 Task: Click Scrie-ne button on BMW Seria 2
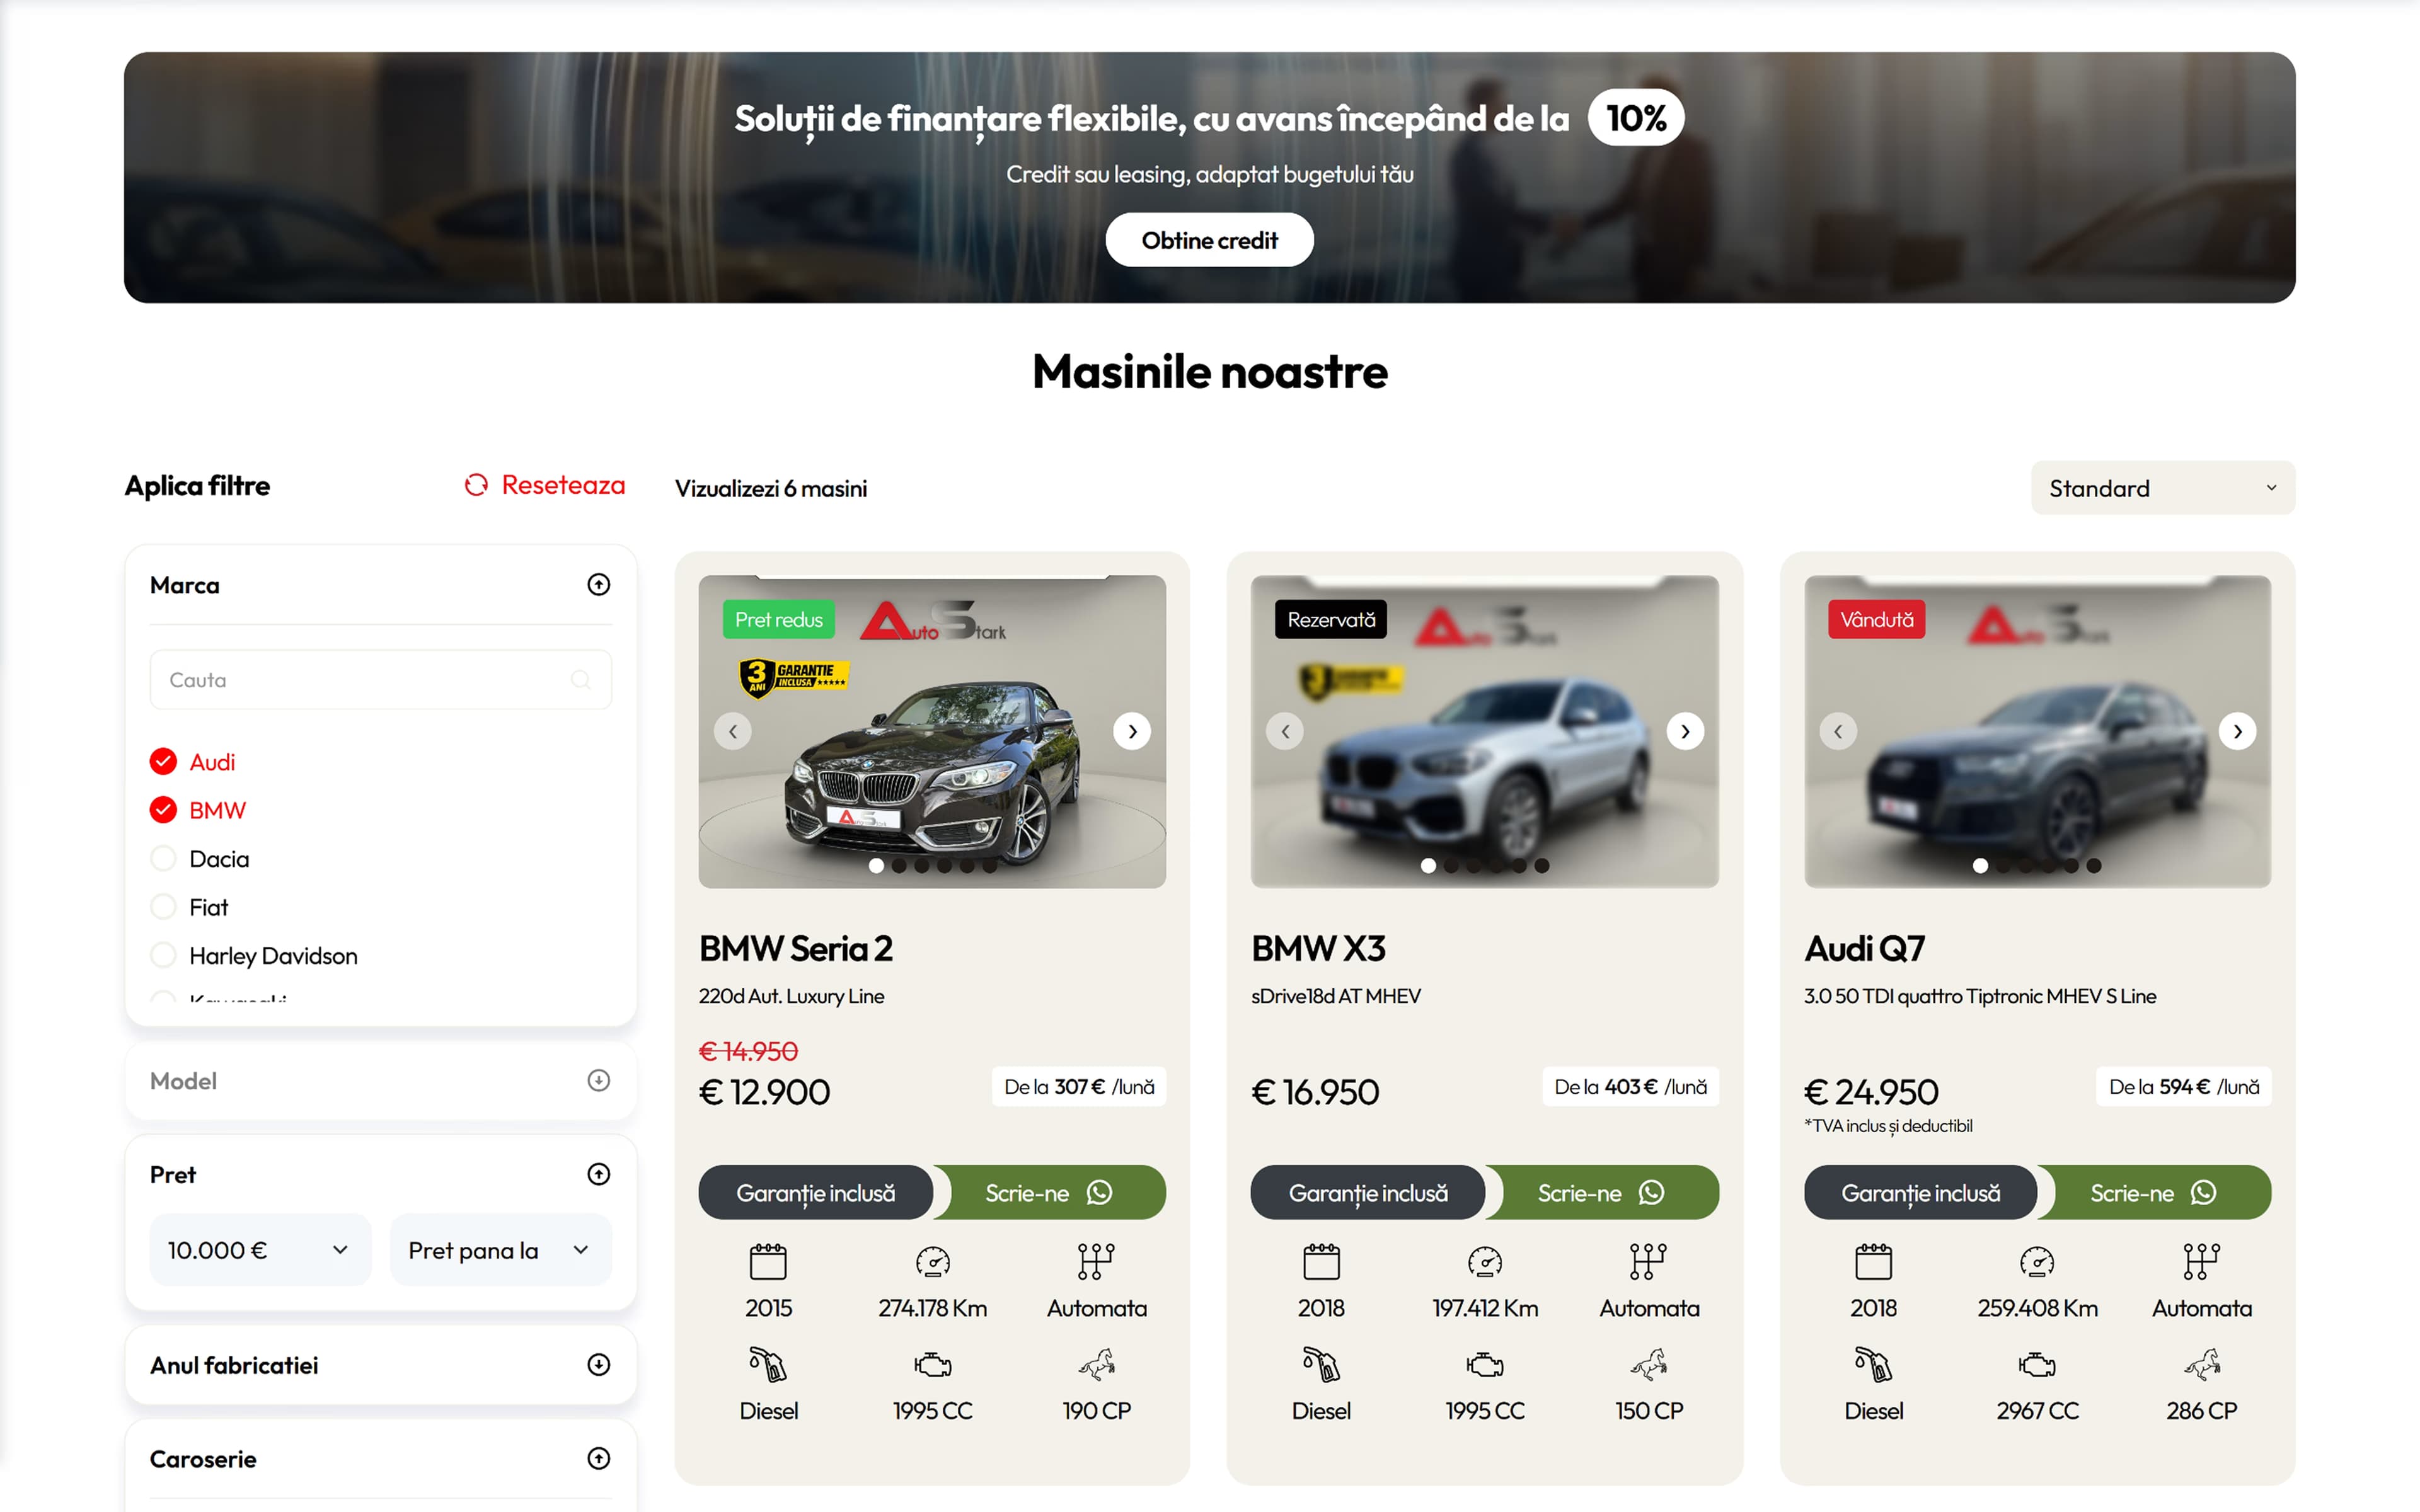1049,1192
